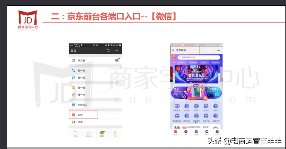Switch to the JD 购物车 cart tab
286x149 pixels.
[x=207, y=133]
